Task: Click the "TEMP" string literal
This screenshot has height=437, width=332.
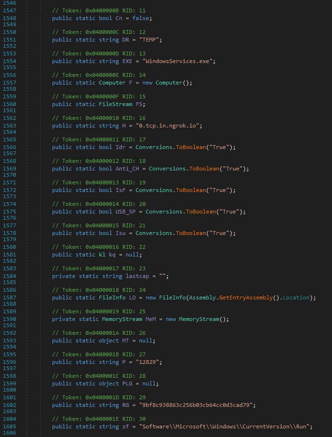Action: point(149,40)
